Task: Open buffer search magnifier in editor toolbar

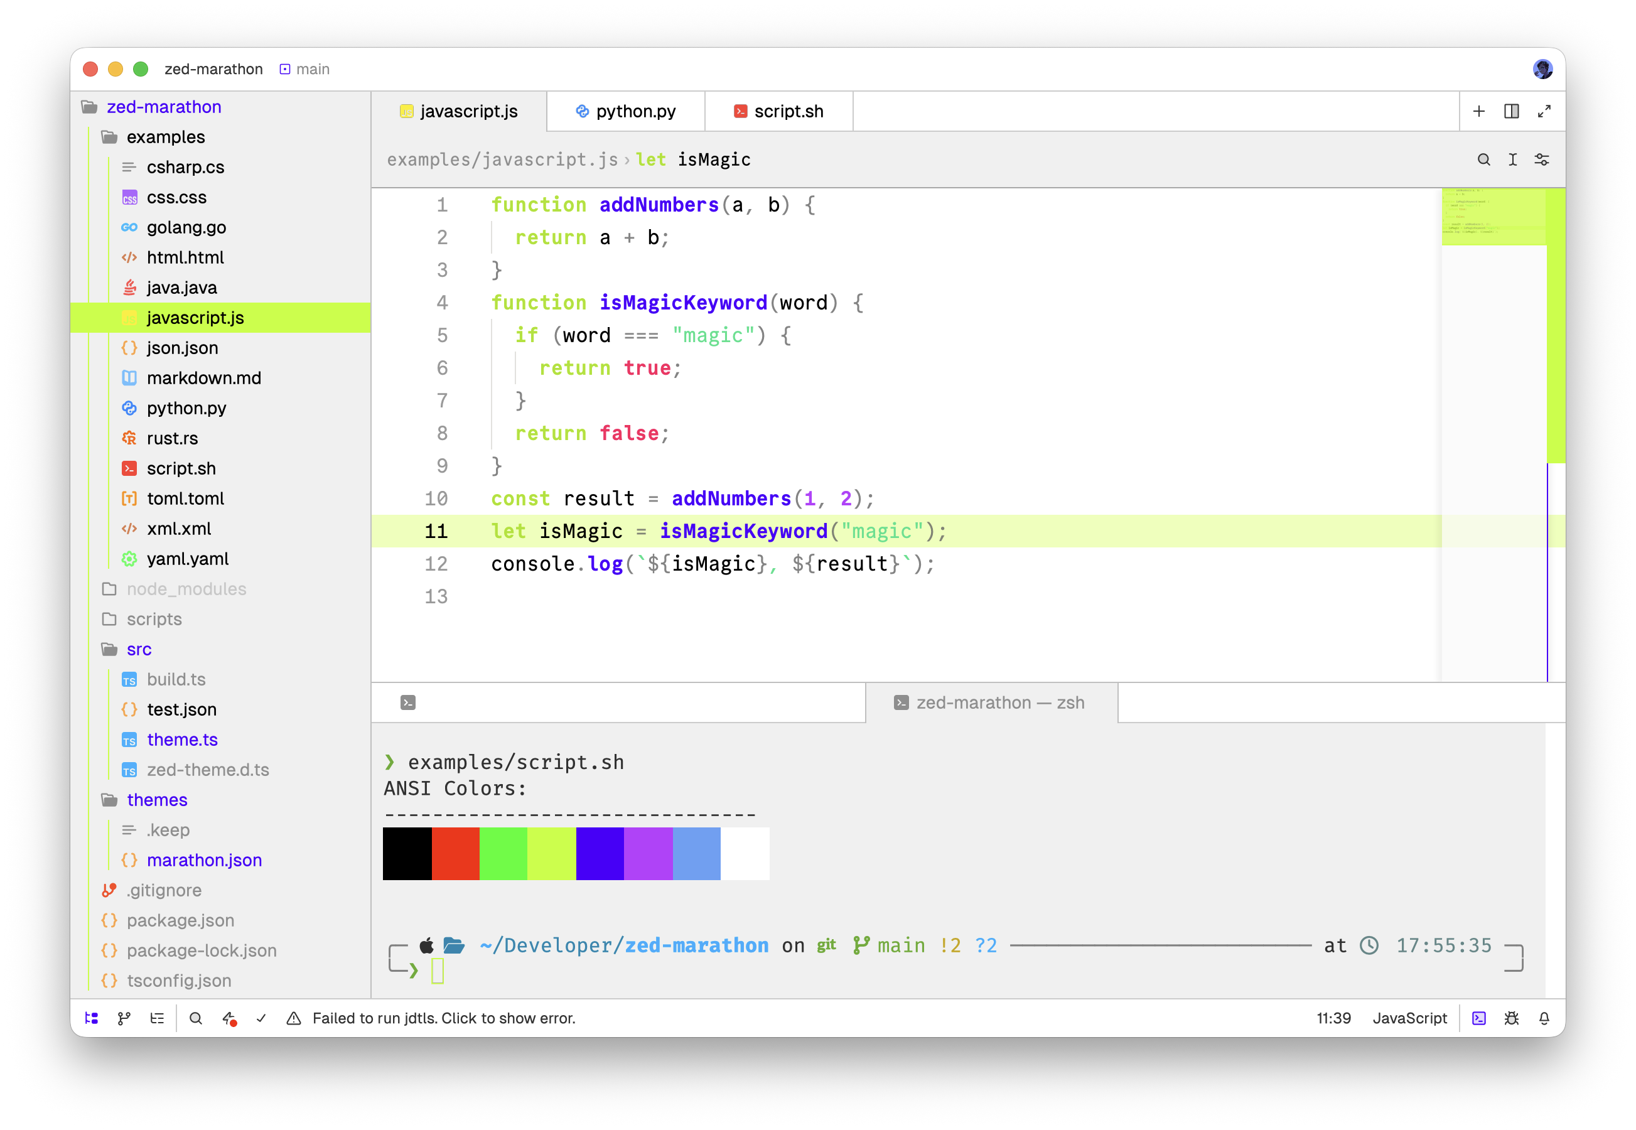Action: click(1484, 159)
